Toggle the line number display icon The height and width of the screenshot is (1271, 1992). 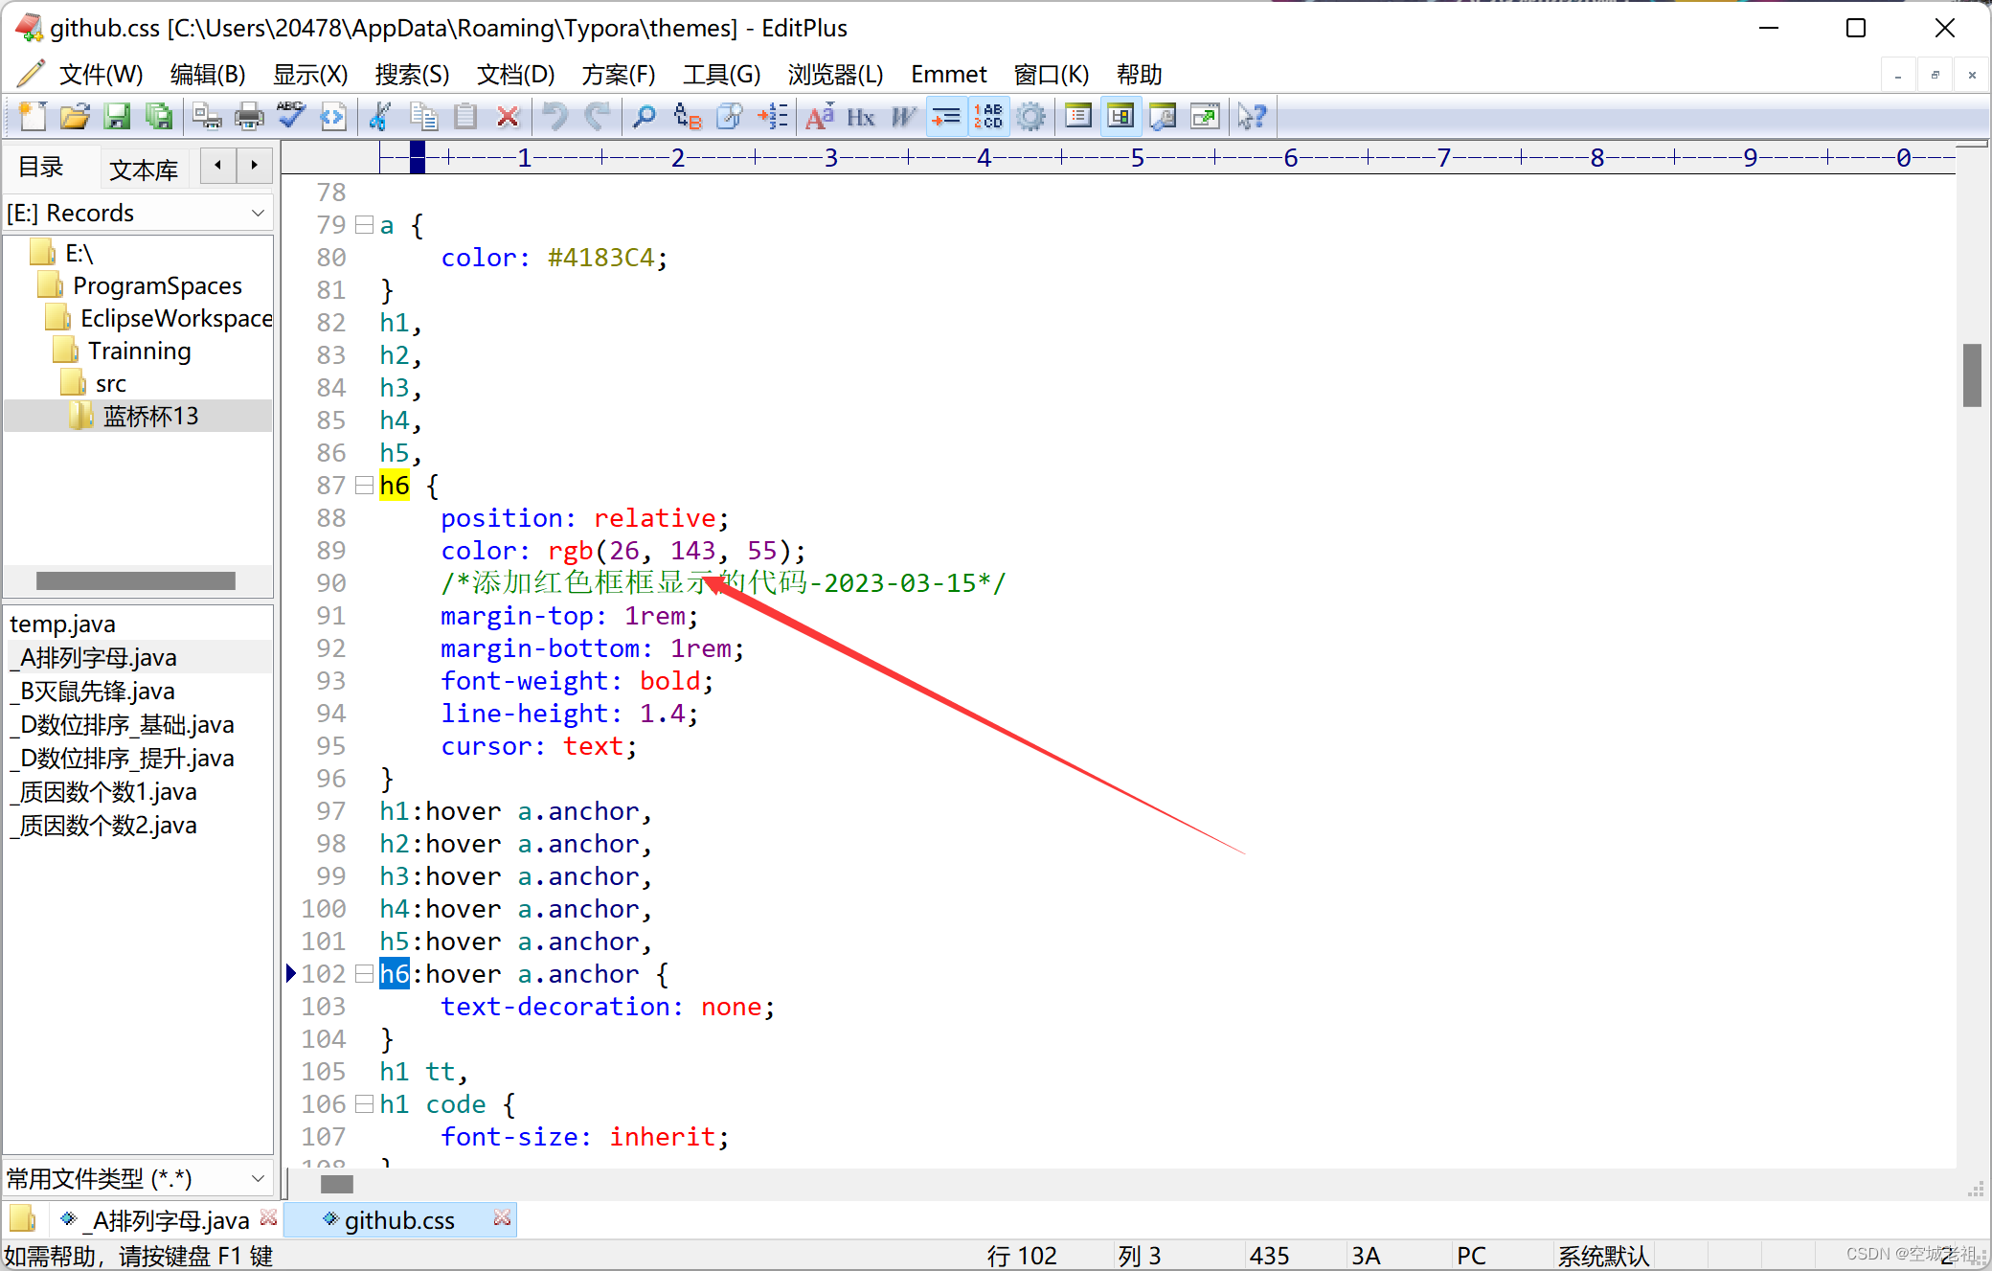point(987,117)
